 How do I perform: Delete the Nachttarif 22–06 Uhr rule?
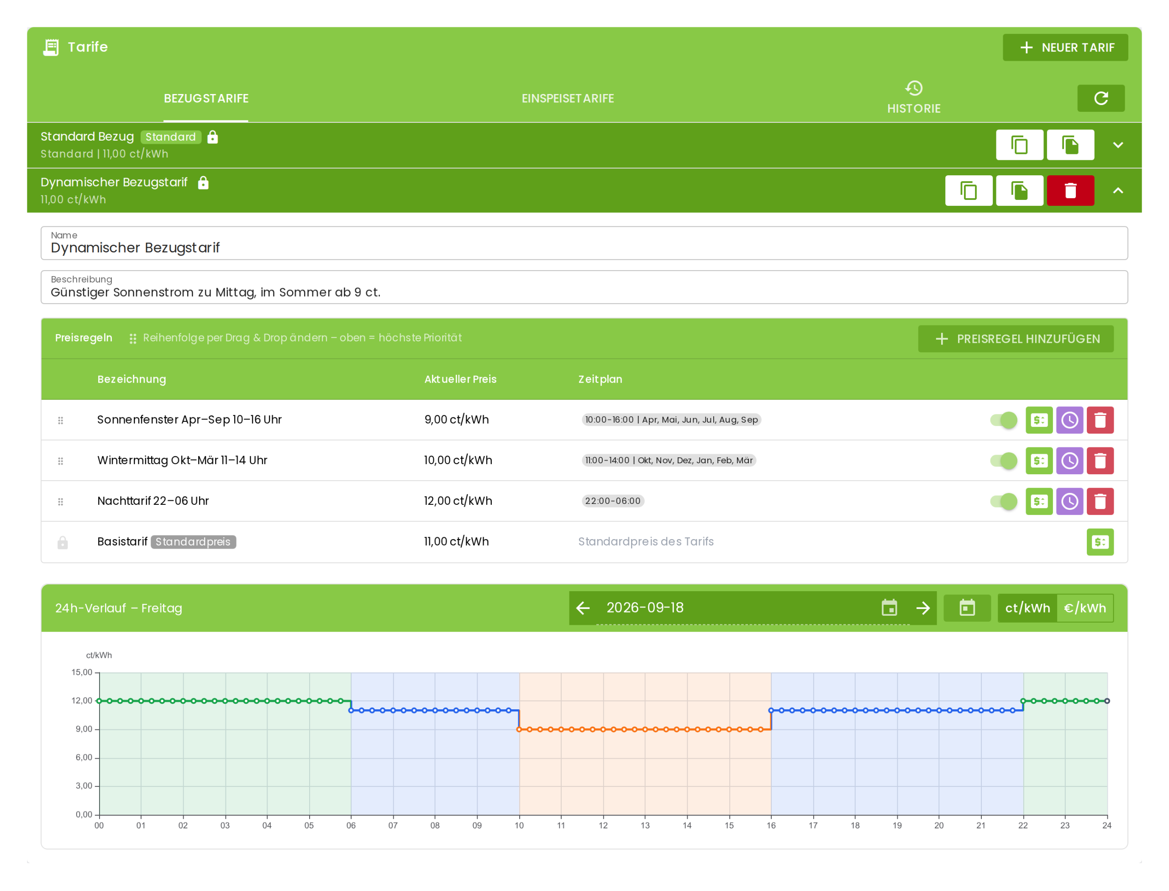click(x=1100, y=502)
